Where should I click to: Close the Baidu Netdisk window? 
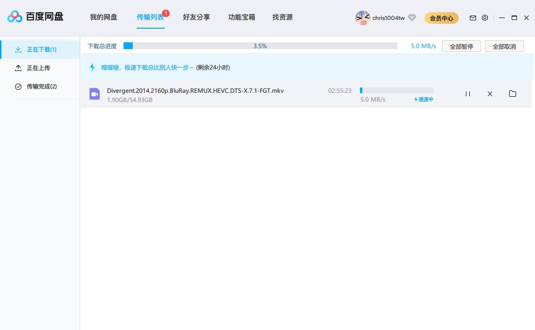point(526,17)
